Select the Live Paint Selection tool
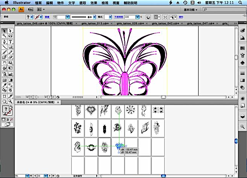 click(10, 90)
